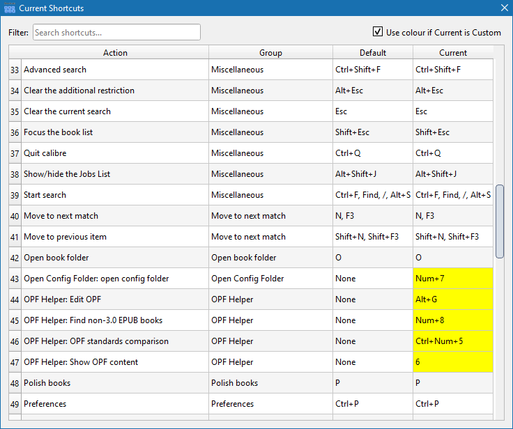Toggle 'Use colour if Current is Custom' checkbox
This screenshot has height=429, width=513.
378,32
